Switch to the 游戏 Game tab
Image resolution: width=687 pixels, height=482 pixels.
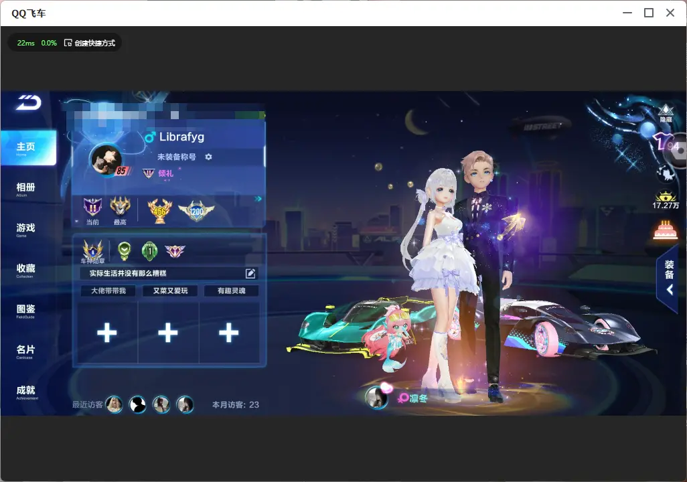pyautogui.click(x=26, y=230)
